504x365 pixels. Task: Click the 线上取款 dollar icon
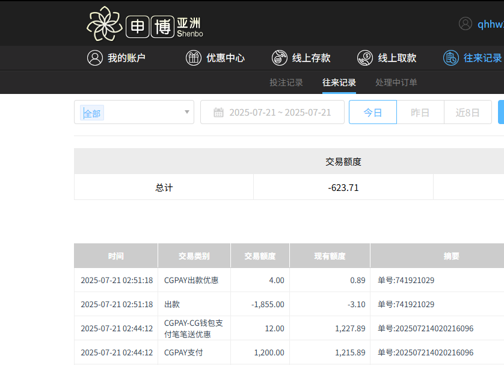[364, 58]
